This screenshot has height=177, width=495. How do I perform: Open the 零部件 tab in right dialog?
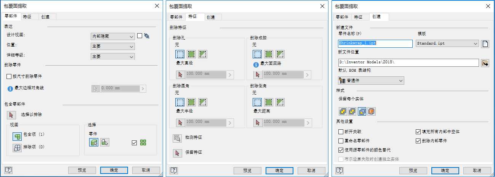point(341,17)
